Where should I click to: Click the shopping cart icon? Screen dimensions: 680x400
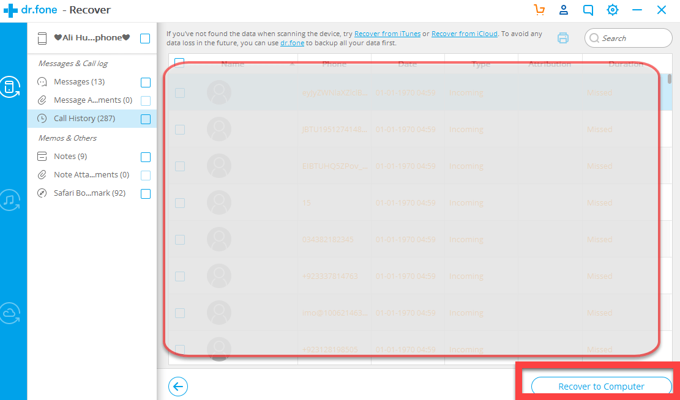click(x=539, y=10)
